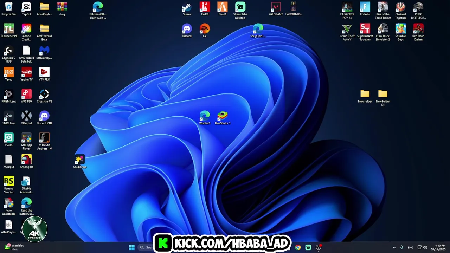
Task: Select the AME Wizard Beta.bak file
Action: (26, 54)
